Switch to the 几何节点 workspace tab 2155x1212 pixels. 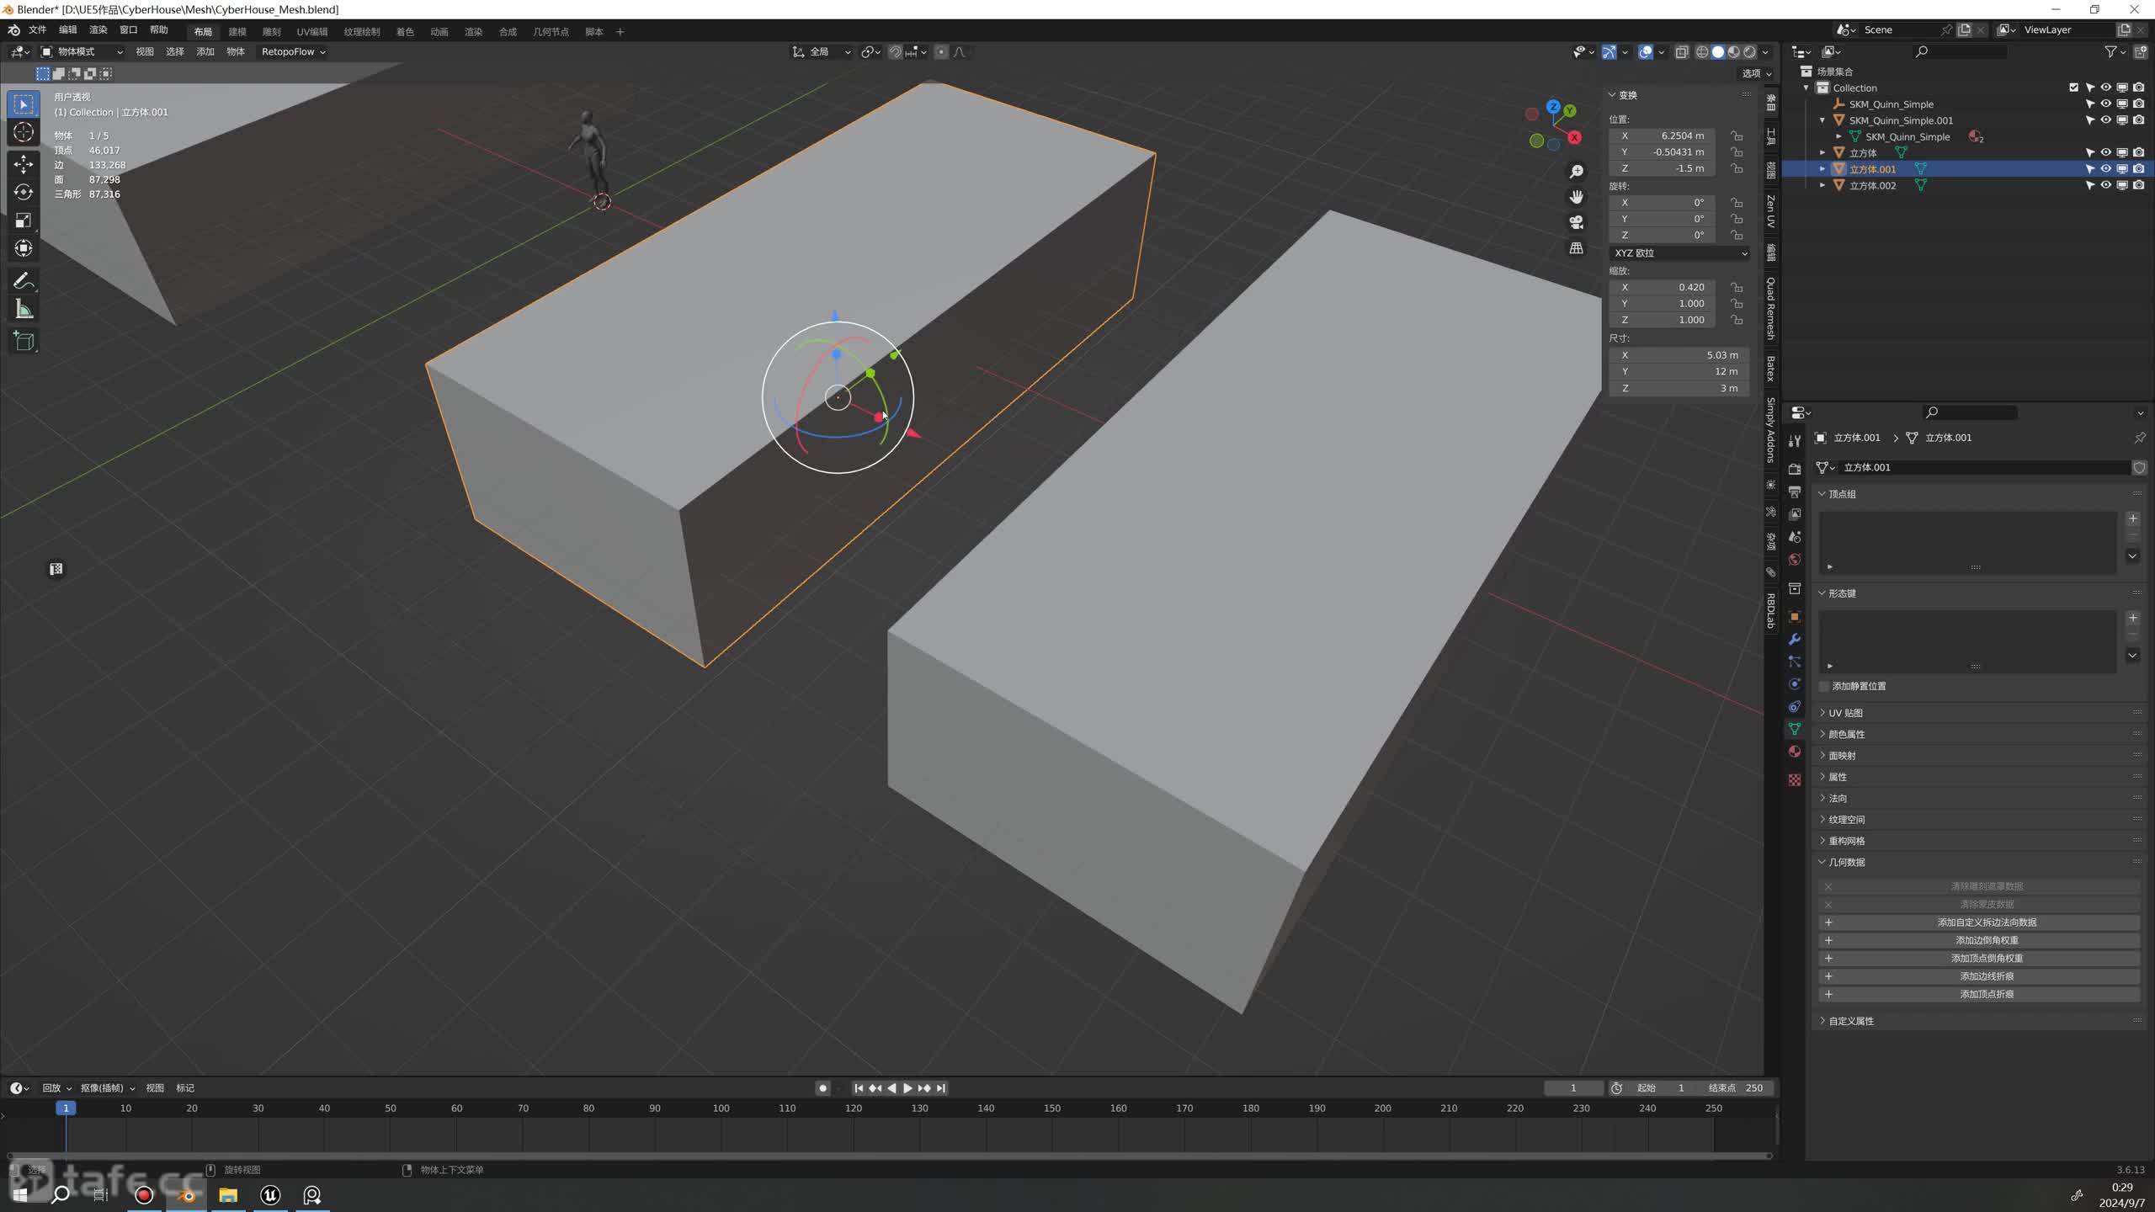pos(551,32)
